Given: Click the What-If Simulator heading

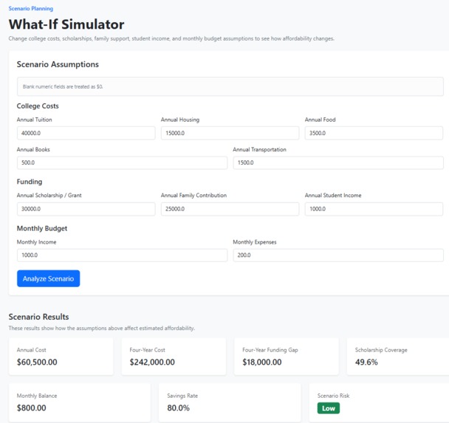Looking at the screenshot, I should (66, 24).
